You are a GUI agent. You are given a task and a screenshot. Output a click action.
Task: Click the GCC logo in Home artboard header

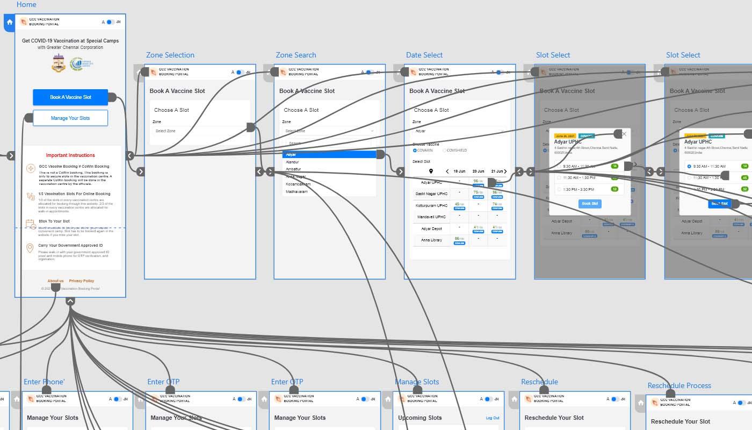click(x=24, y=21)
